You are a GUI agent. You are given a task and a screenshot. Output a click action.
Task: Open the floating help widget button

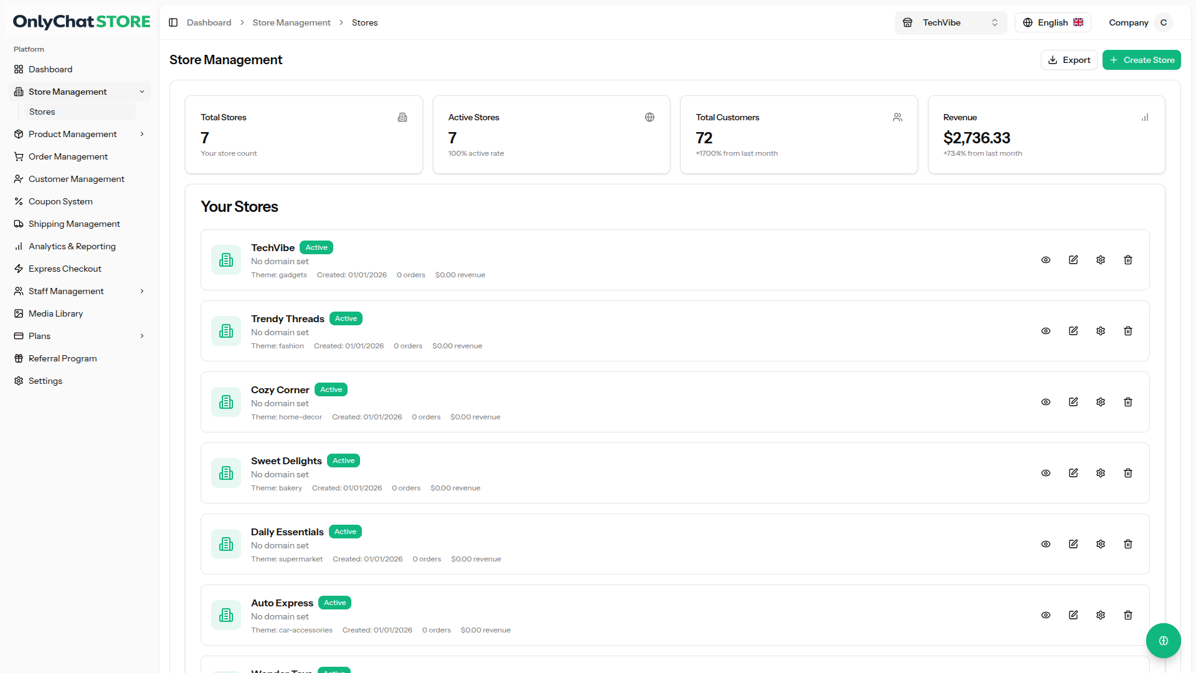(x=1163, y=641)
